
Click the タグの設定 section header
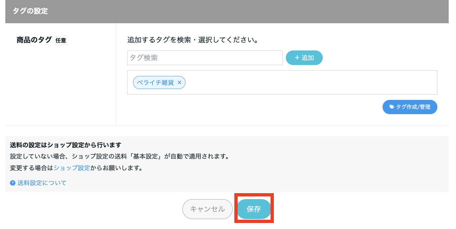(30, 11)
